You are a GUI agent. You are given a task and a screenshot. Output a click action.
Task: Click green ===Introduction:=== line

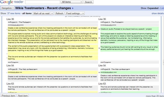point(130,72)
